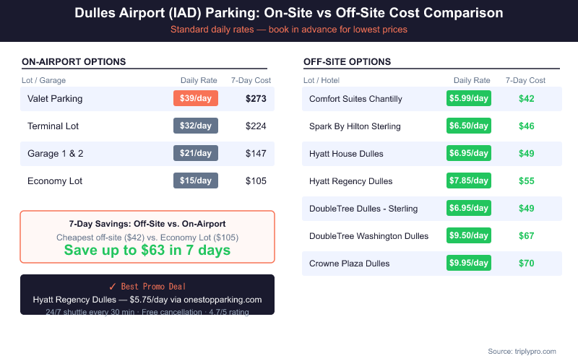
Task: Click the Hyatt Regency onestopparking.com promo line
Action: pyautogui.click(x=147, y=300)
